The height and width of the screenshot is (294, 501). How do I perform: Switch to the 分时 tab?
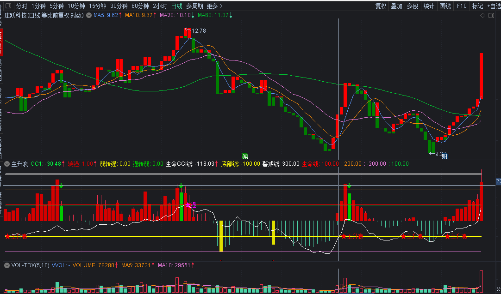pyautogui.click(x=22, y=6)
